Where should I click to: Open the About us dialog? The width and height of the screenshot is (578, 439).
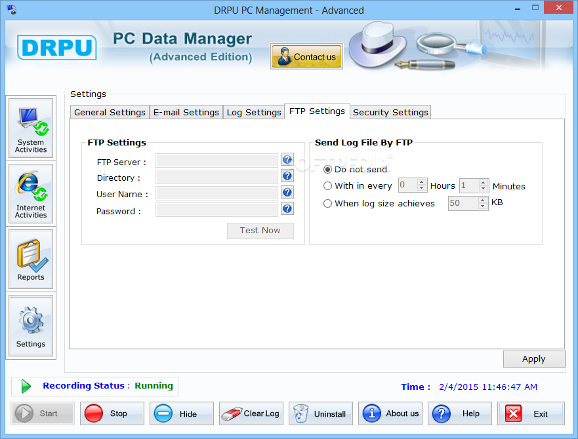[x=390, y=413]
